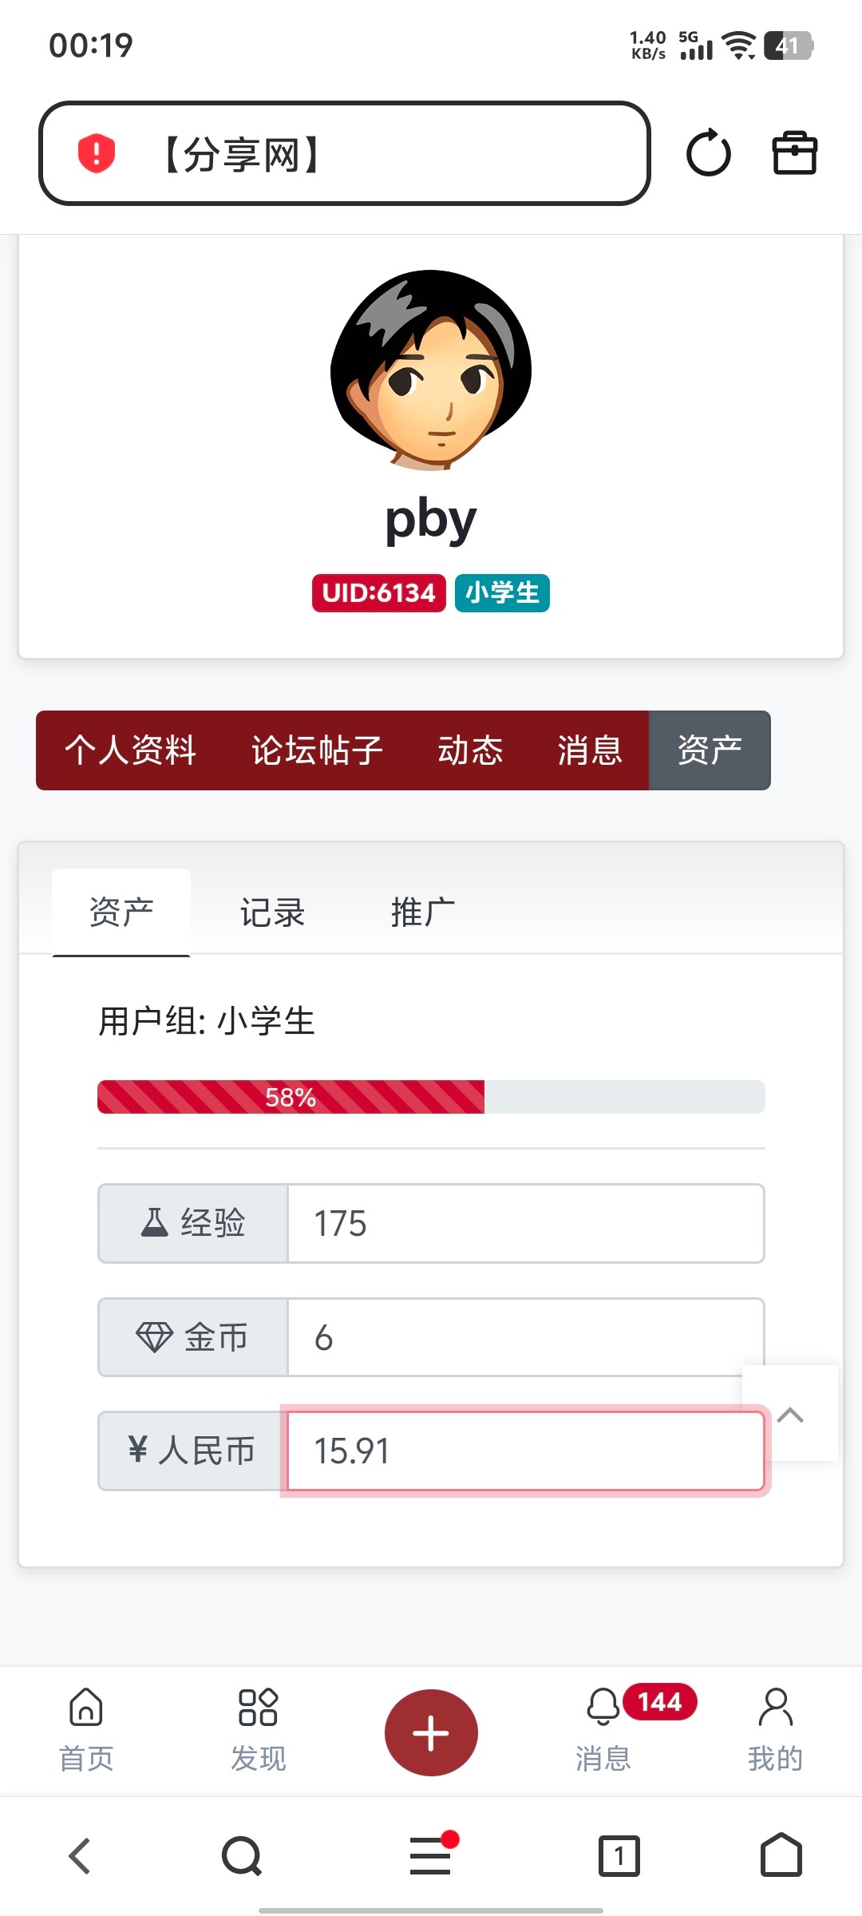This screenshot has width=862, height=1916.
Task: Reload the page with refresh icon
Action: tap(708, 153)
